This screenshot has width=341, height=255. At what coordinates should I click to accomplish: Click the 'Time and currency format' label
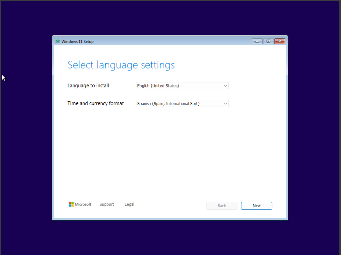tap(96, 103)
